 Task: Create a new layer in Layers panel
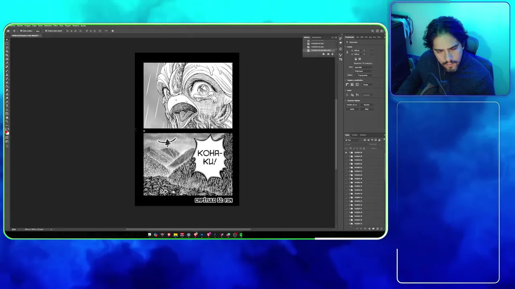click(x=377, y=228)
